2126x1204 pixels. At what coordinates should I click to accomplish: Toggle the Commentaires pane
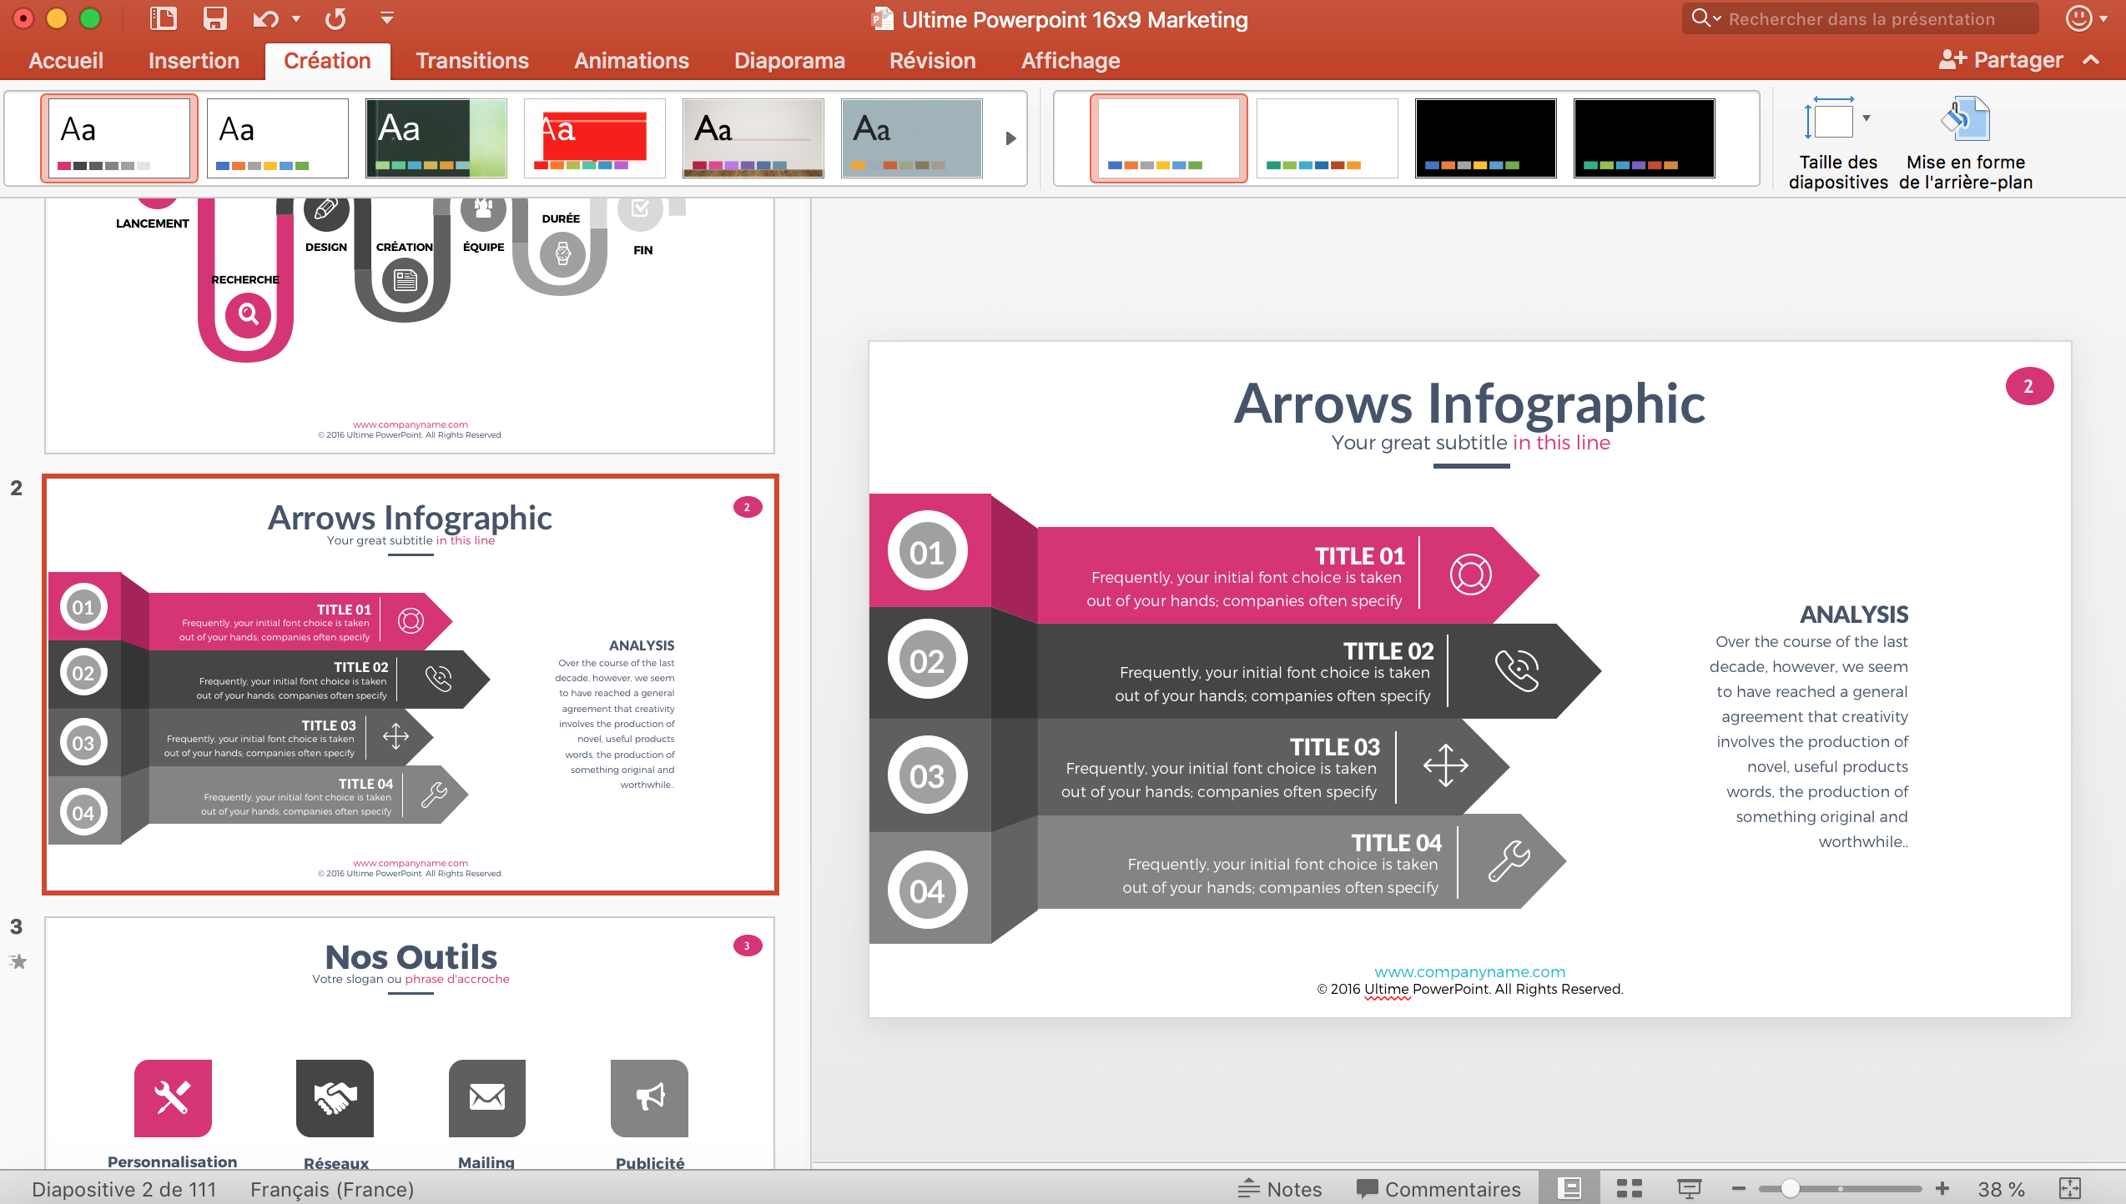point(1438,1189)
